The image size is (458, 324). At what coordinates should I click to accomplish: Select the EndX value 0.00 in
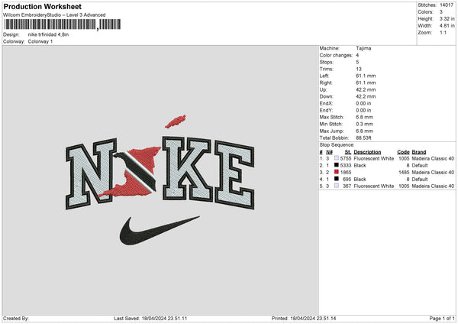[363, 103]
